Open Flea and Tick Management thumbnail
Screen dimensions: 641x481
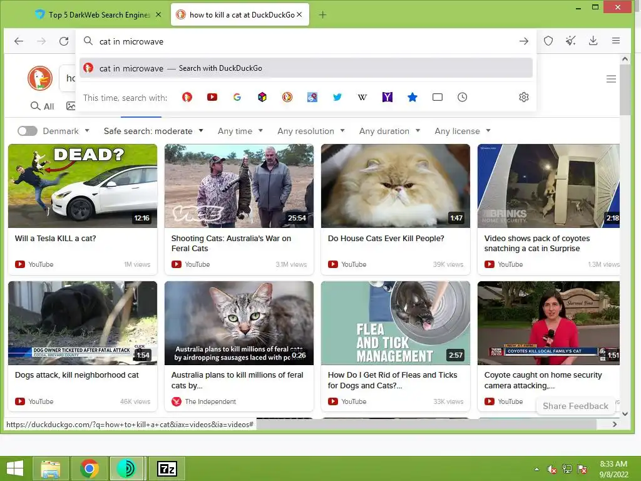click(396, 323)
